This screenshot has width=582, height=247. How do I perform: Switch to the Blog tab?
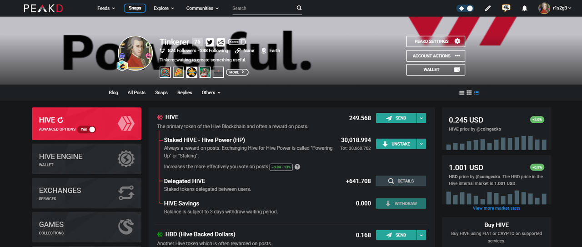[x=114, y=92]
